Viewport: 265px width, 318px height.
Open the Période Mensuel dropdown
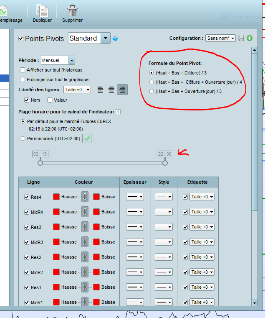[x=58, y=60]
